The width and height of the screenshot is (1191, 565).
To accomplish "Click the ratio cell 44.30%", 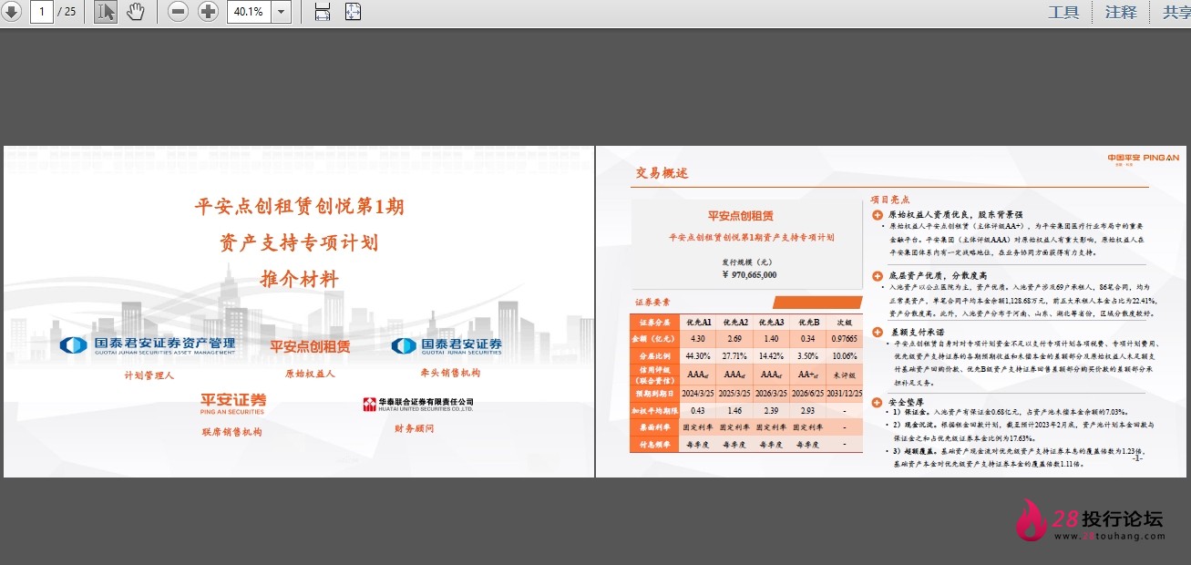I will coord(698,356).
